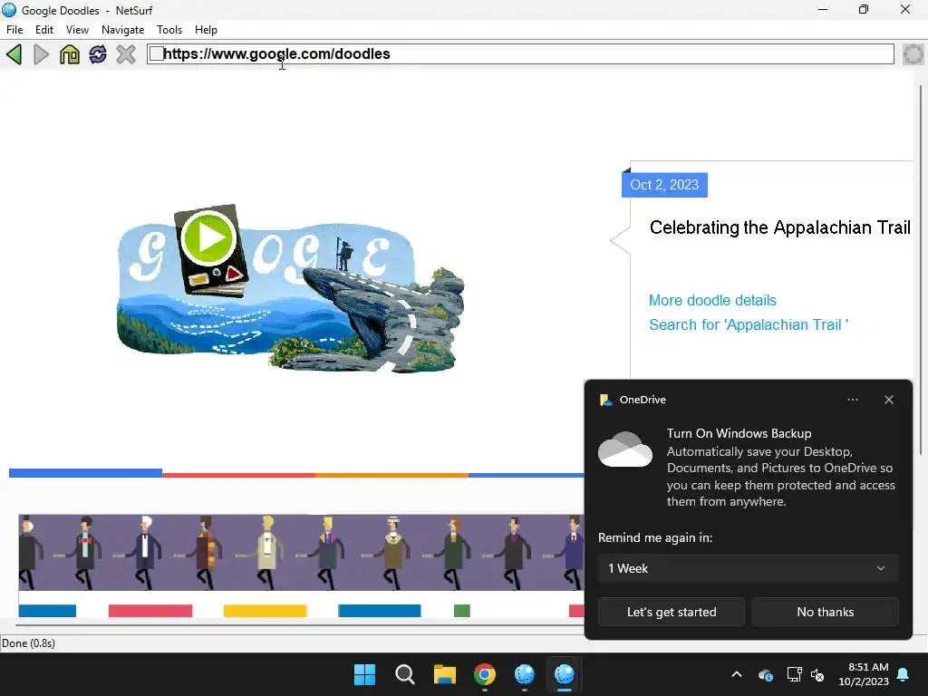928x696 pixels.
Task: Open the notification bell icon
Action: pos(904,674)
